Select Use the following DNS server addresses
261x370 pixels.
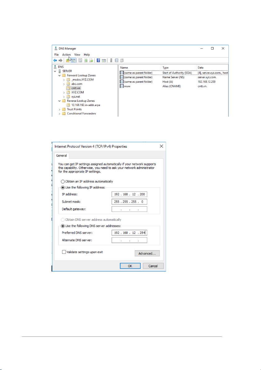[x=63, y=226]
